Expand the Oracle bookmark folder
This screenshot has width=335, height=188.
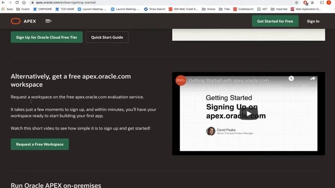pyautogui.click(x=208, y=9)
